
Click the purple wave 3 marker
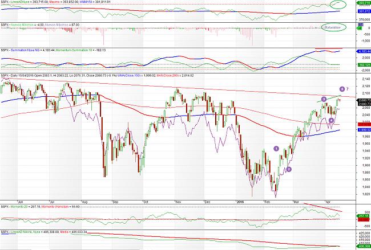(x=324, y=99)
